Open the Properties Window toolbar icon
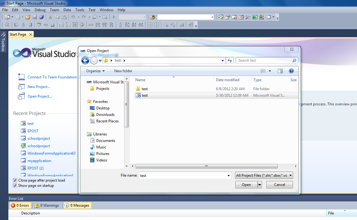 (228, 17)
